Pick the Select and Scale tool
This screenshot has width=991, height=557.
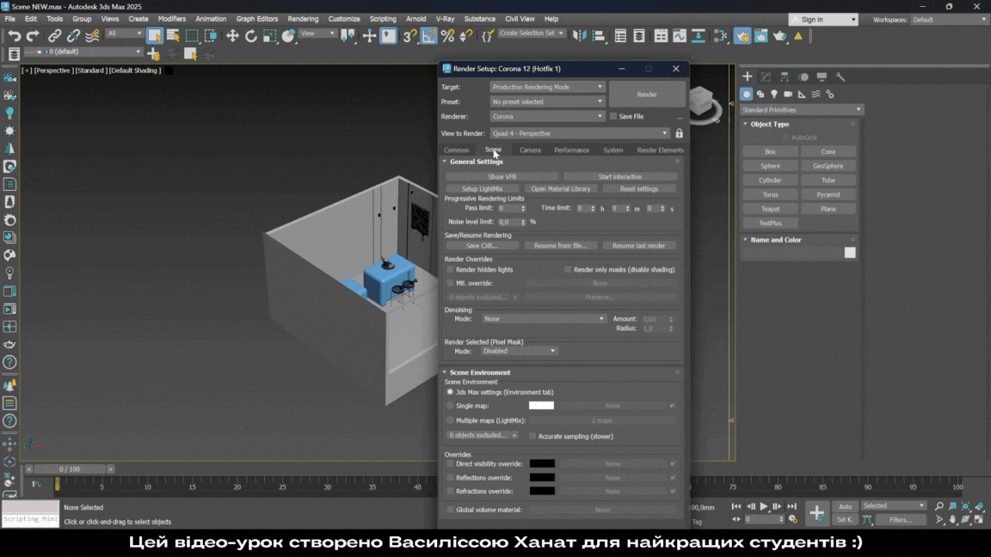[x=270, y=36]
